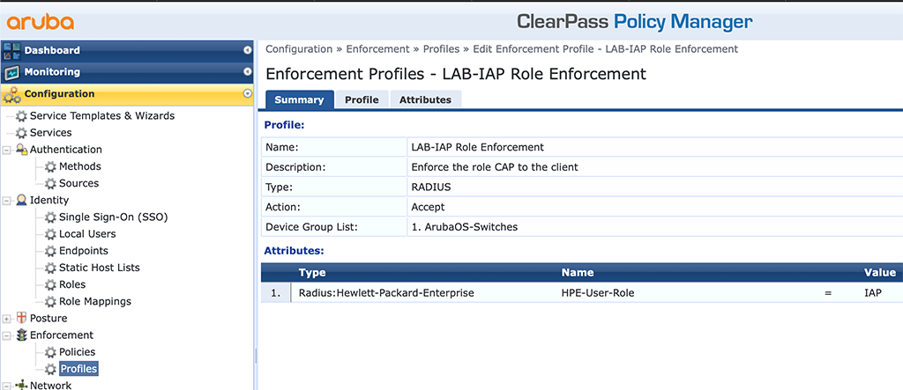Viewport: 903px width, 390px height.
Task: Switch to the Summary tab
Action: (x=299, y=99)
